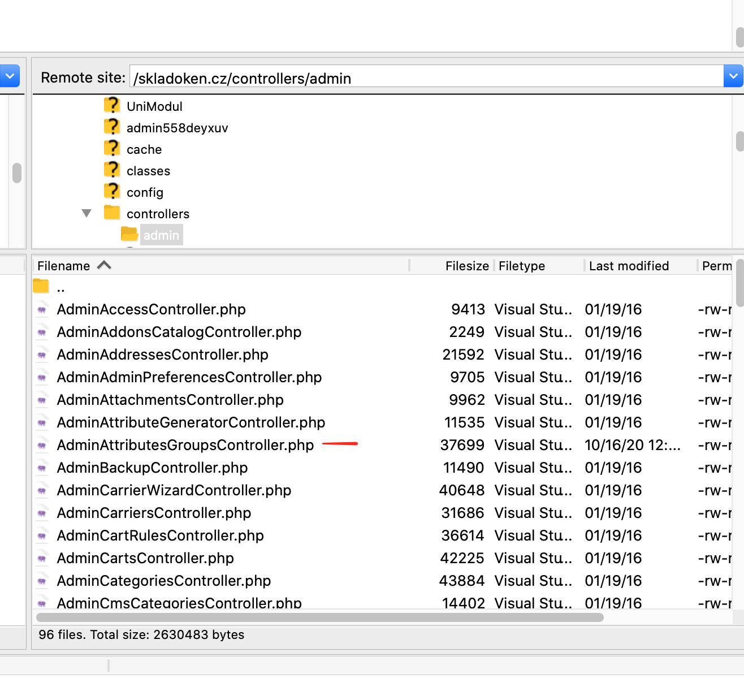744x700 pixels.
Task: Collapse the controllers tree node
Action: [x=86, y=213]
